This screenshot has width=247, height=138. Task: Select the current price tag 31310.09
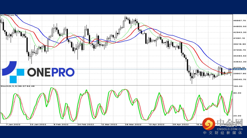point(239,69)
